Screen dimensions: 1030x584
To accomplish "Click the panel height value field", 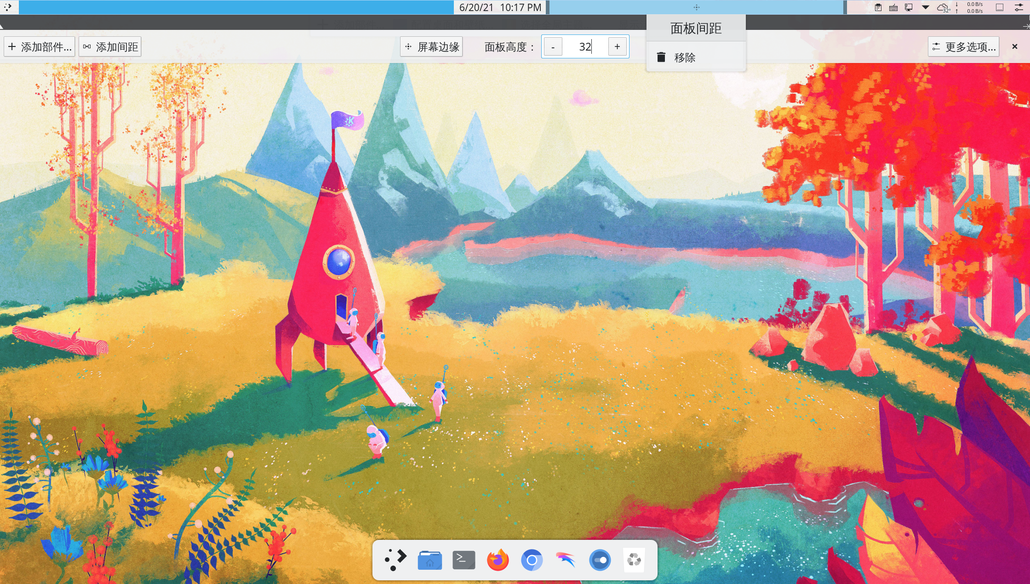I will (584, 46).
